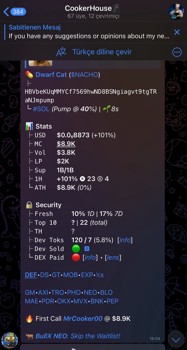Tap the translate language icon
This screenshot has height=350, width=187.
61,52
